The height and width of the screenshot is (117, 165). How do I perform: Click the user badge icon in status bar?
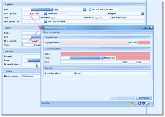(140, 103)
